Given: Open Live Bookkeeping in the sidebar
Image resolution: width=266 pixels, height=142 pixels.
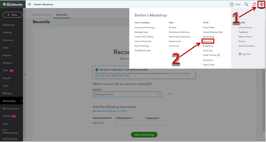Looking at the screenshot, I should click(10, 131).
